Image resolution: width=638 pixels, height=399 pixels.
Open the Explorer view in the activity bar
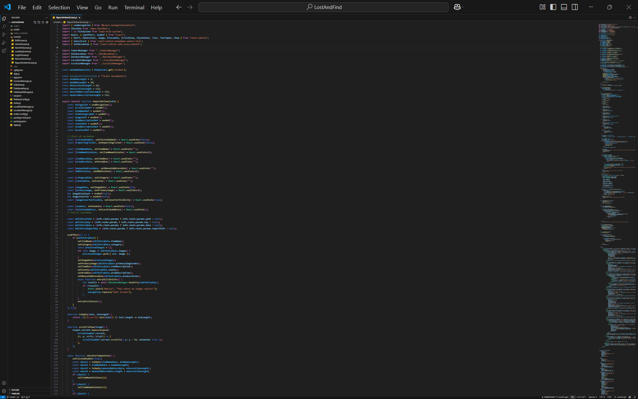tap(4, 19)
